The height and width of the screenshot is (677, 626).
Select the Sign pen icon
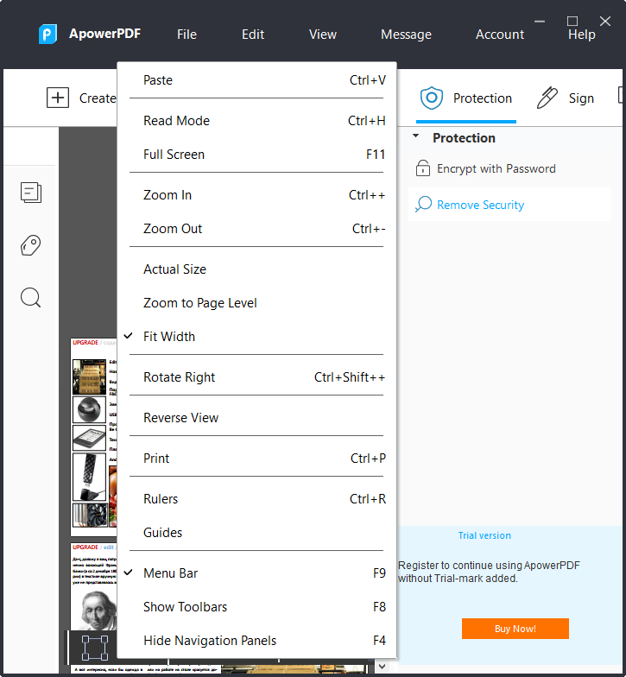pyautogui.click(x=547, y=98)
